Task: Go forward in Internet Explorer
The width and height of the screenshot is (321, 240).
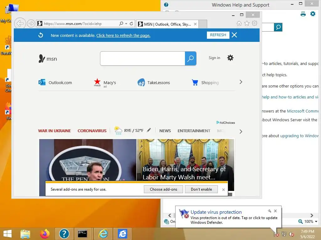Action: coord(31,23)
